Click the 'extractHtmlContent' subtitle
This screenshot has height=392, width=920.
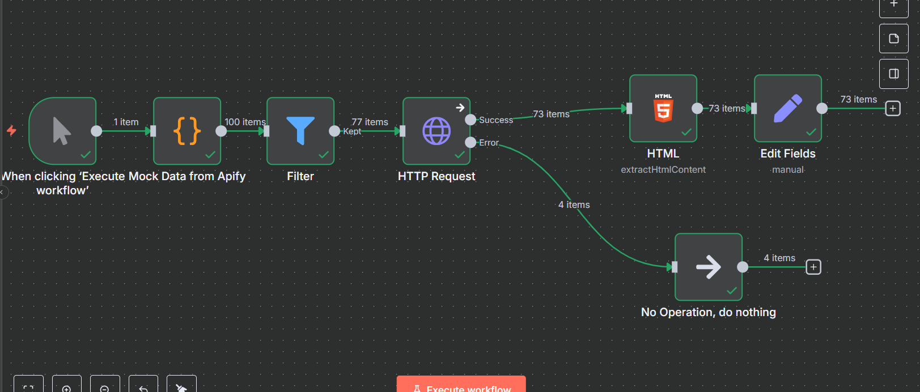coord(663,169)
